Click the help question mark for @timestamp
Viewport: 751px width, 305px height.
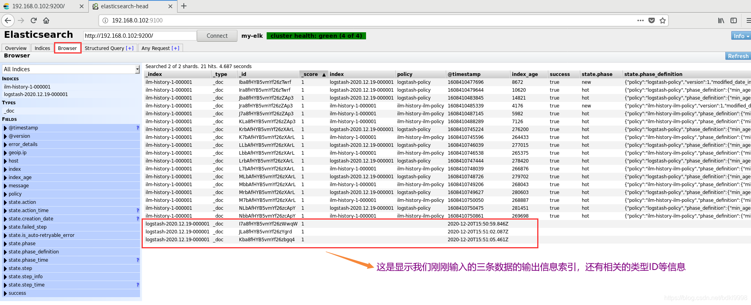coord(138,128)
